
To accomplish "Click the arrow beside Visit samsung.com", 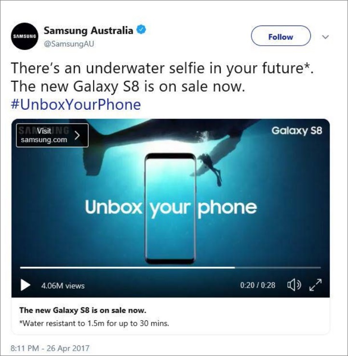I will 77,136.
